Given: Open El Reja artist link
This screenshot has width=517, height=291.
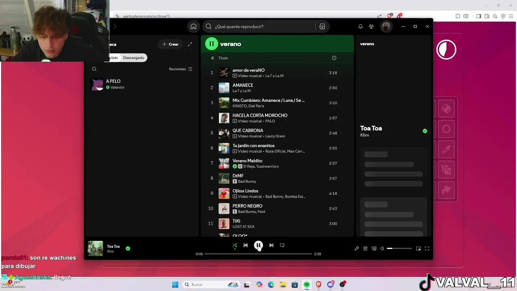Looking at the screenshot, I should coord(250,167).
